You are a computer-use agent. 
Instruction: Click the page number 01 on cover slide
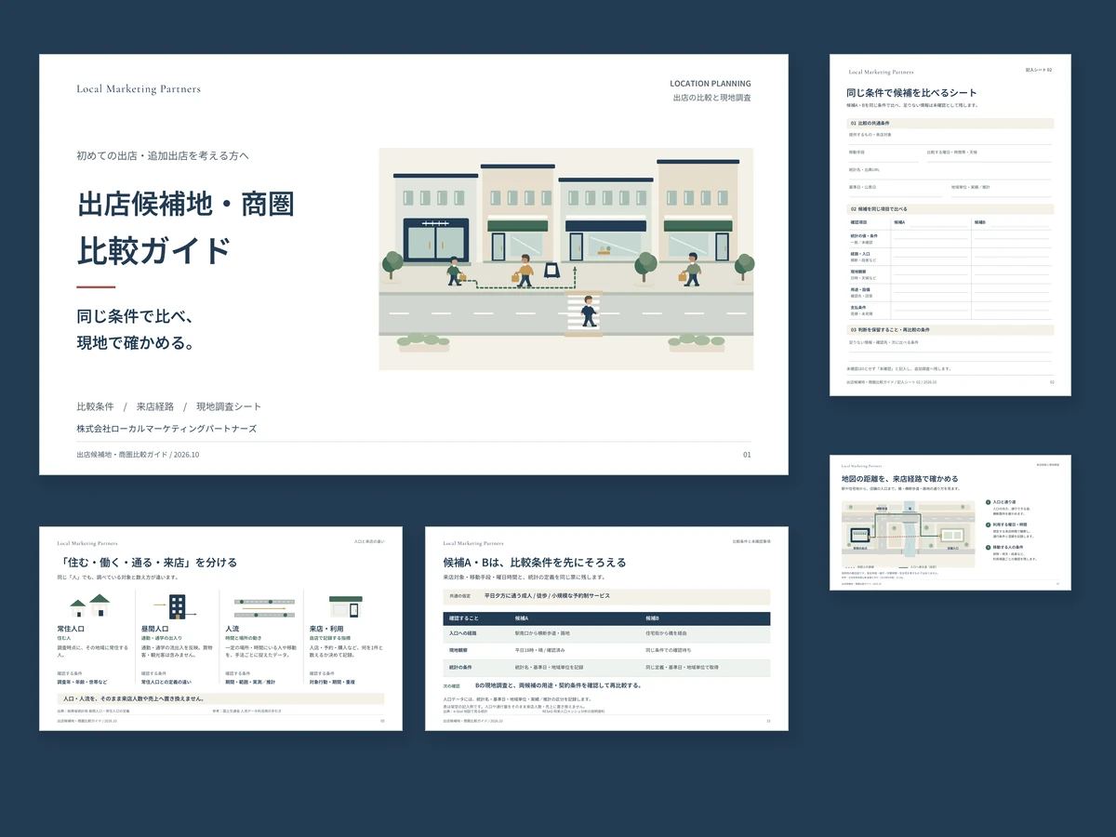point(747,455)
